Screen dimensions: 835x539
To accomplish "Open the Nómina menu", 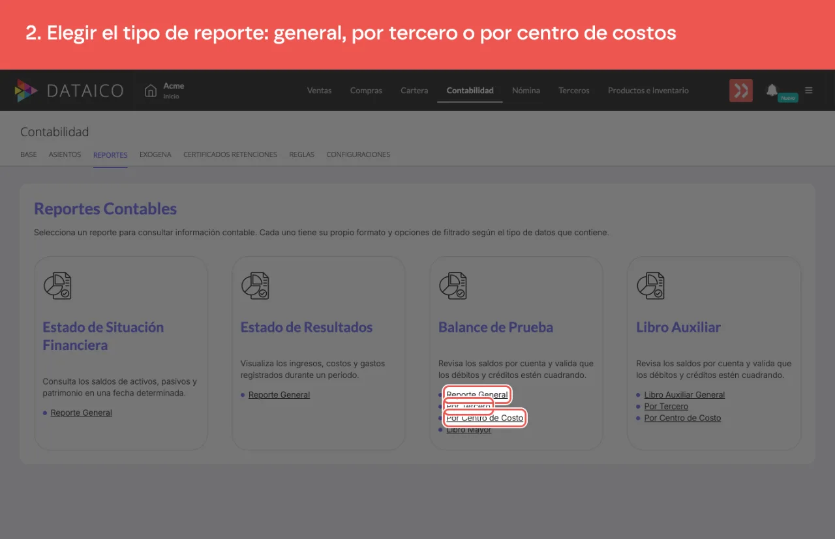I will point(526,91).
